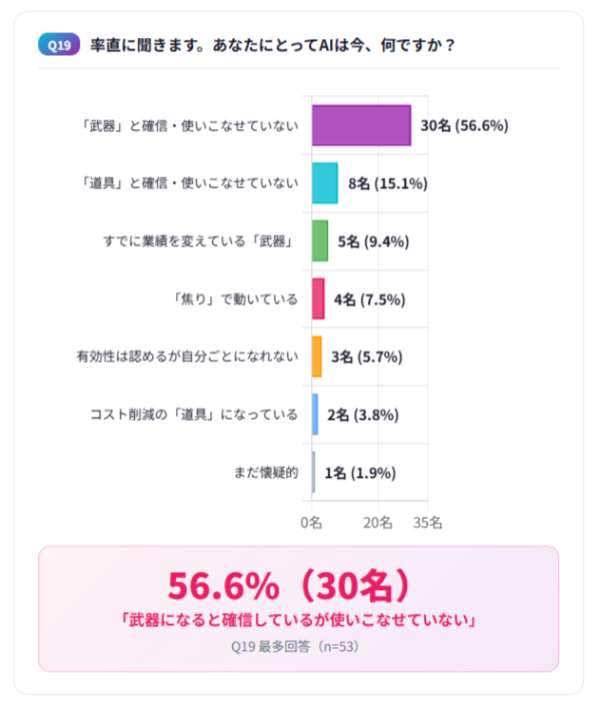Click the Q19 最多回答（n=53） caption
Screen dimensions: 600x705
coord(298,647)
